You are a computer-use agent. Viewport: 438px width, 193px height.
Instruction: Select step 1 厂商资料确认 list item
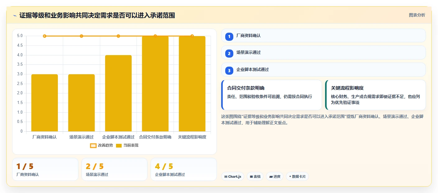(323, 36)
